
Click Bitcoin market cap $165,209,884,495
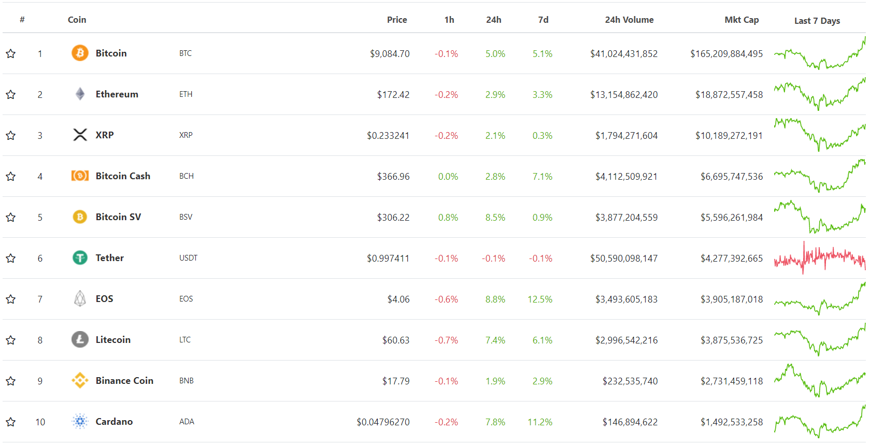coord(726,53)
